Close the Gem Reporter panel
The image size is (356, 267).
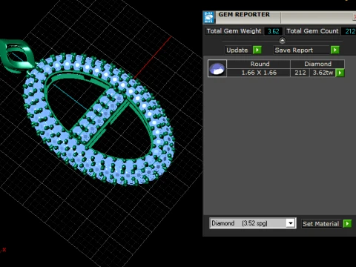coord(355,17)
